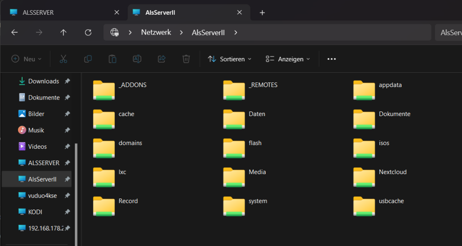Click the Cut scissors icon
The height and width of the screenshot is (246, 462).
[63, 59]
